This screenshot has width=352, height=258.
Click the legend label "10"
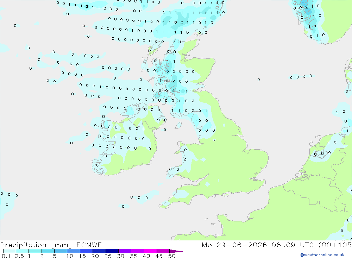pos(69,256)
